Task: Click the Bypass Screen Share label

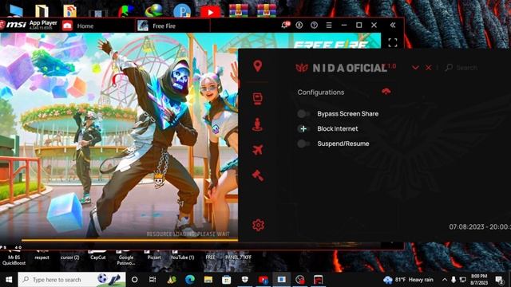Action: (348, 113)
